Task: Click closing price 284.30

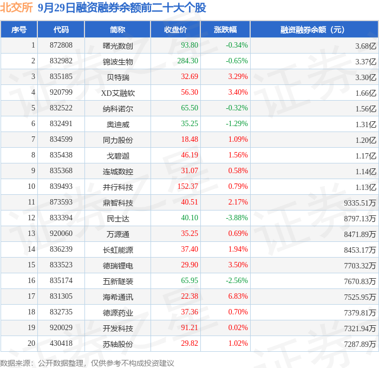Action: (187, 61)
